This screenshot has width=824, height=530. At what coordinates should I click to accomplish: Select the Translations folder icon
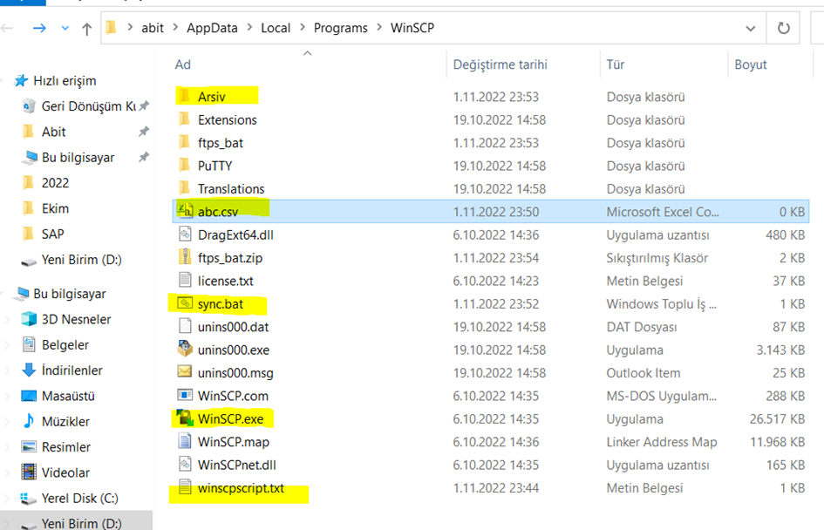(185, 188)
